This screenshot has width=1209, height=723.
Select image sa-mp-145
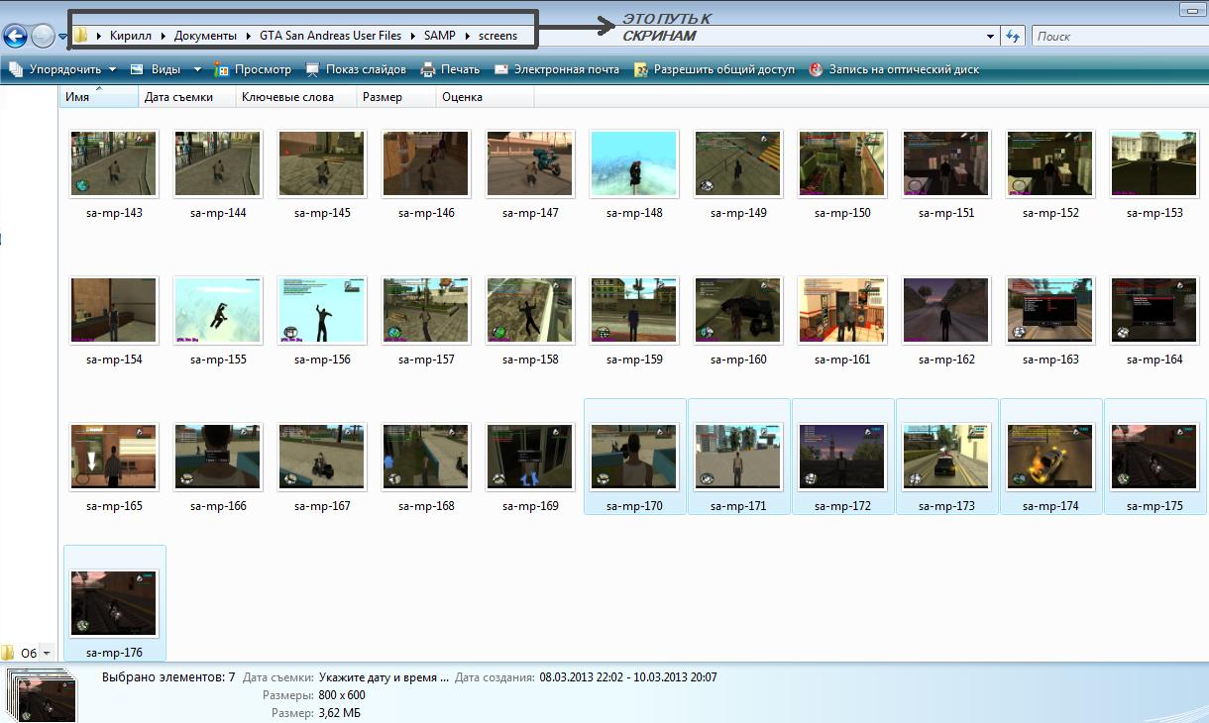pyautogui.click(x=322, y=163)
